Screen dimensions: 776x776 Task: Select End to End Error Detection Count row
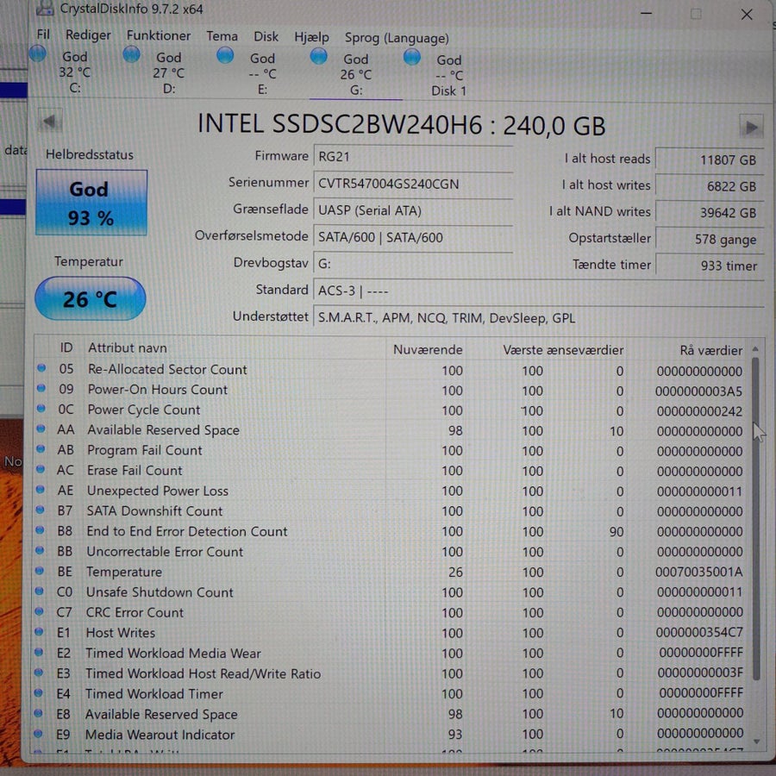click(391, 531)
